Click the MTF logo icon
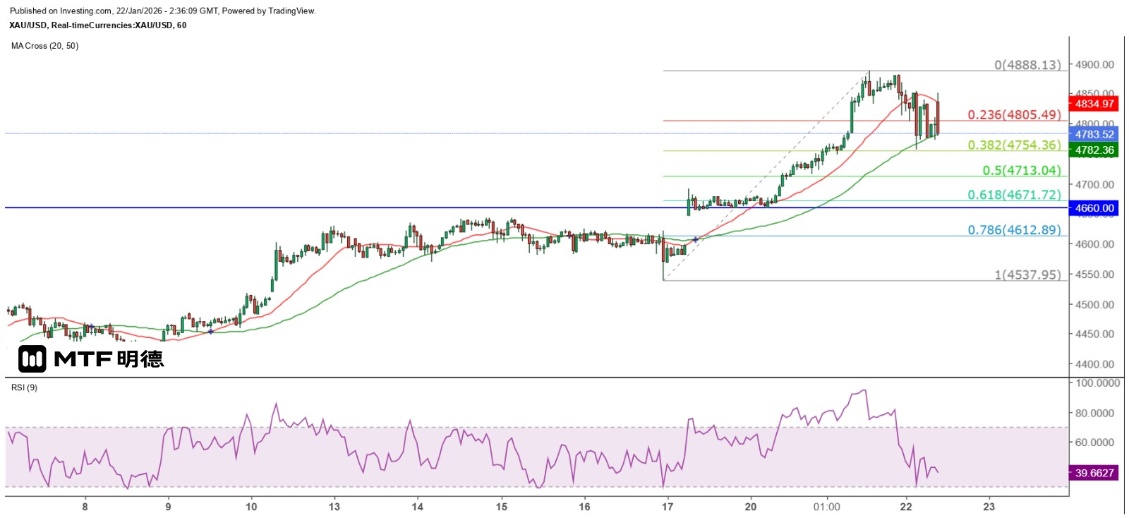The image size is (1129, 518). point(32,359)
